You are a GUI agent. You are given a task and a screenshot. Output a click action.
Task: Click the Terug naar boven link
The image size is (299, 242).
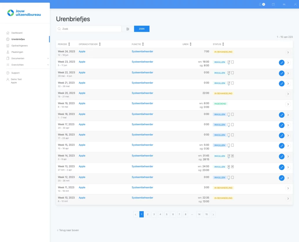[68, 230]
